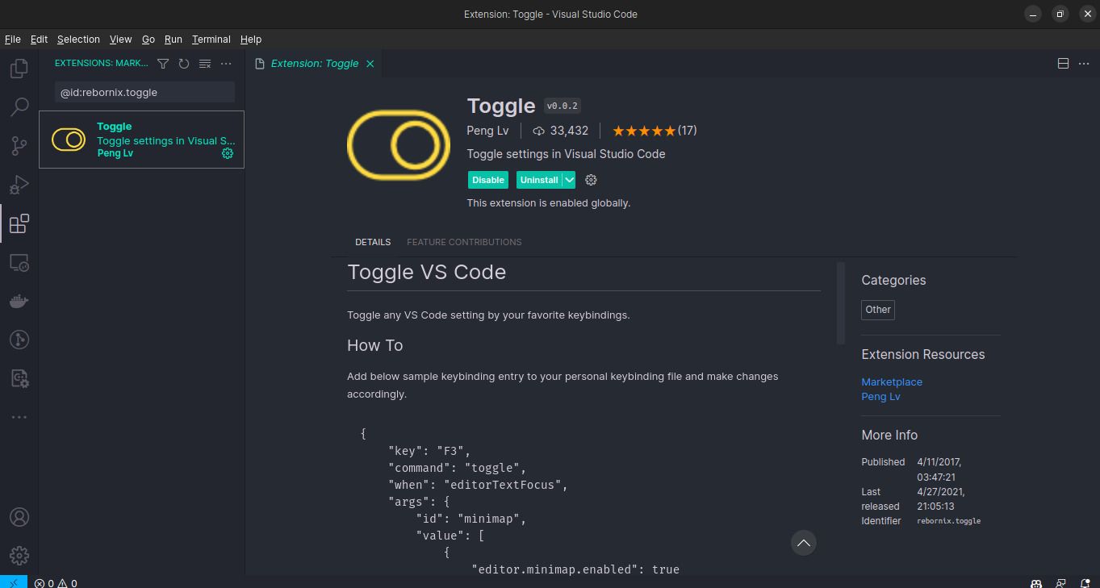Clear the extension search results
The height and width of the screenshot is (588, 1100).
(x=204, y=63)
